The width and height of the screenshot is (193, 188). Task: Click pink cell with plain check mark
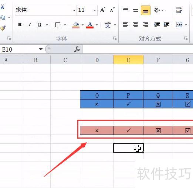click(128, 130)
